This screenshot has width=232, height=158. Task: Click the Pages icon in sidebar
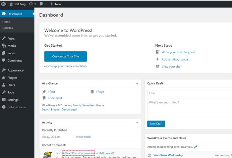(x=4, y=53)
